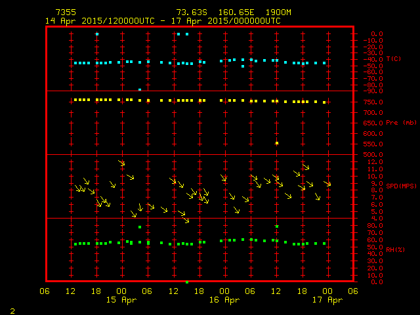This screenshot has height=315, width=420.
Task: Click the rightmost 06 hour tick label
Action: tap(353, 291)
